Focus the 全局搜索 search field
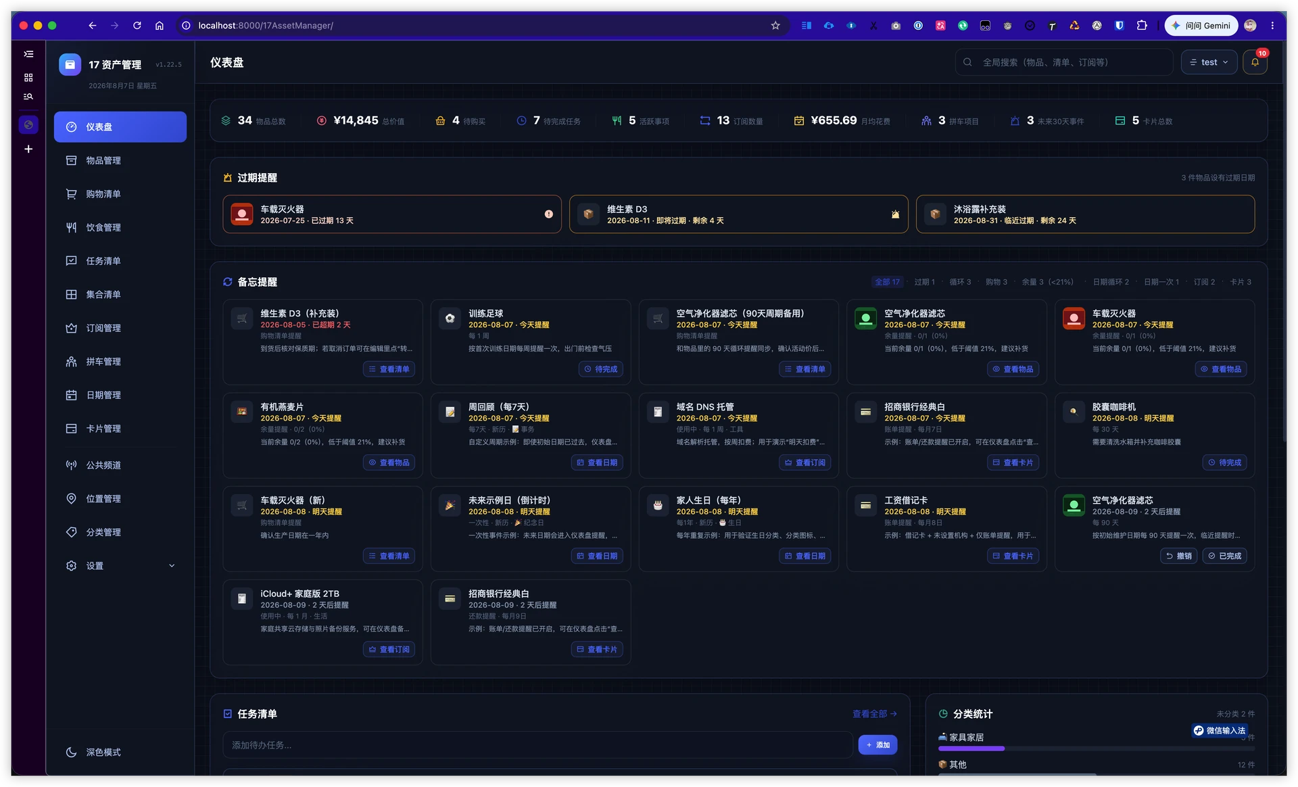Screen dimensions: 1298x787 tap(1064, 62)
